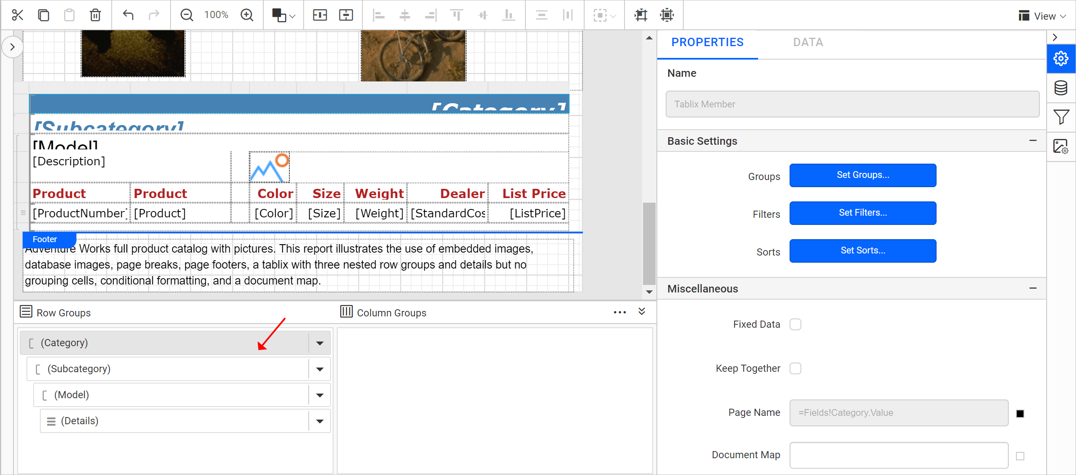The image size is (1076, 475).
Task: Click the Paste clipboard icon
Action: 69,15
